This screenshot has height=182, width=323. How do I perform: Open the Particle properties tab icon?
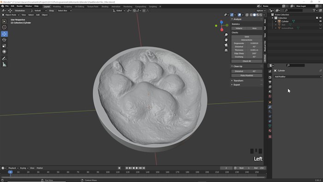pyautogui.click(x=270, y=112)
